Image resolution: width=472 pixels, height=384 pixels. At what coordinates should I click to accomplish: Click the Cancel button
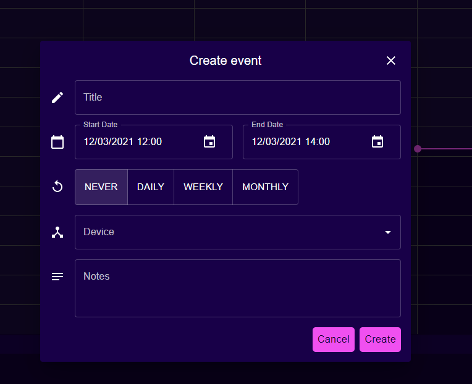pos(334,340)
